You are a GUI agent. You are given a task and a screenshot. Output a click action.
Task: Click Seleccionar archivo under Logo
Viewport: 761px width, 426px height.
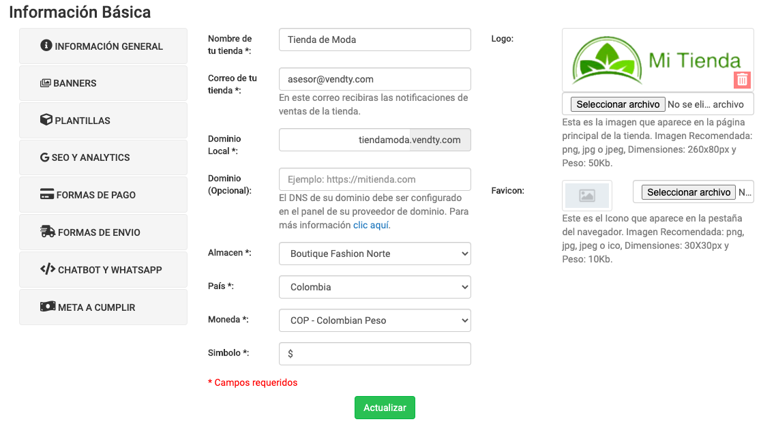tap(617, 104)
